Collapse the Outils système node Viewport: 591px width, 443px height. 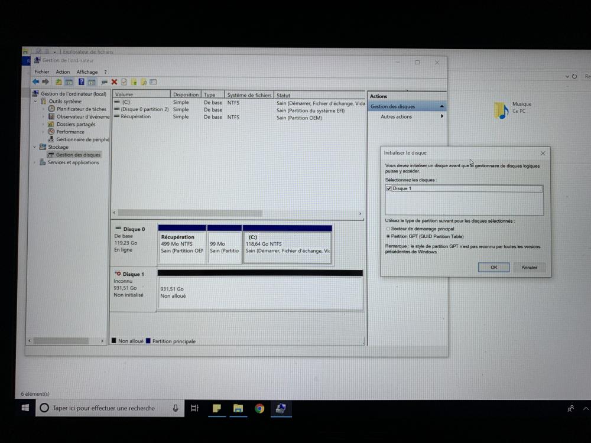click(x=35, y=102)
